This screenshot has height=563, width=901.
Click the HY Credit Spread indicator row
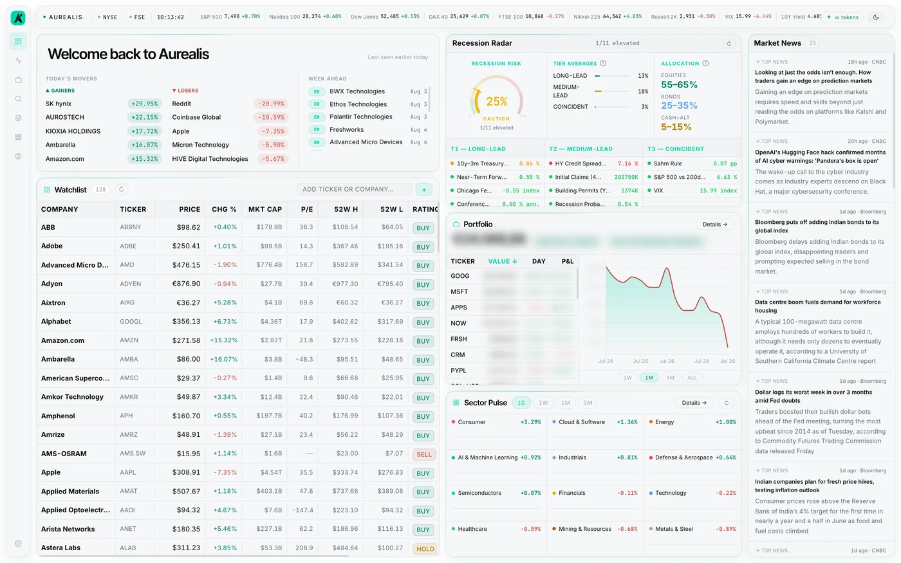tap(593, 163)
